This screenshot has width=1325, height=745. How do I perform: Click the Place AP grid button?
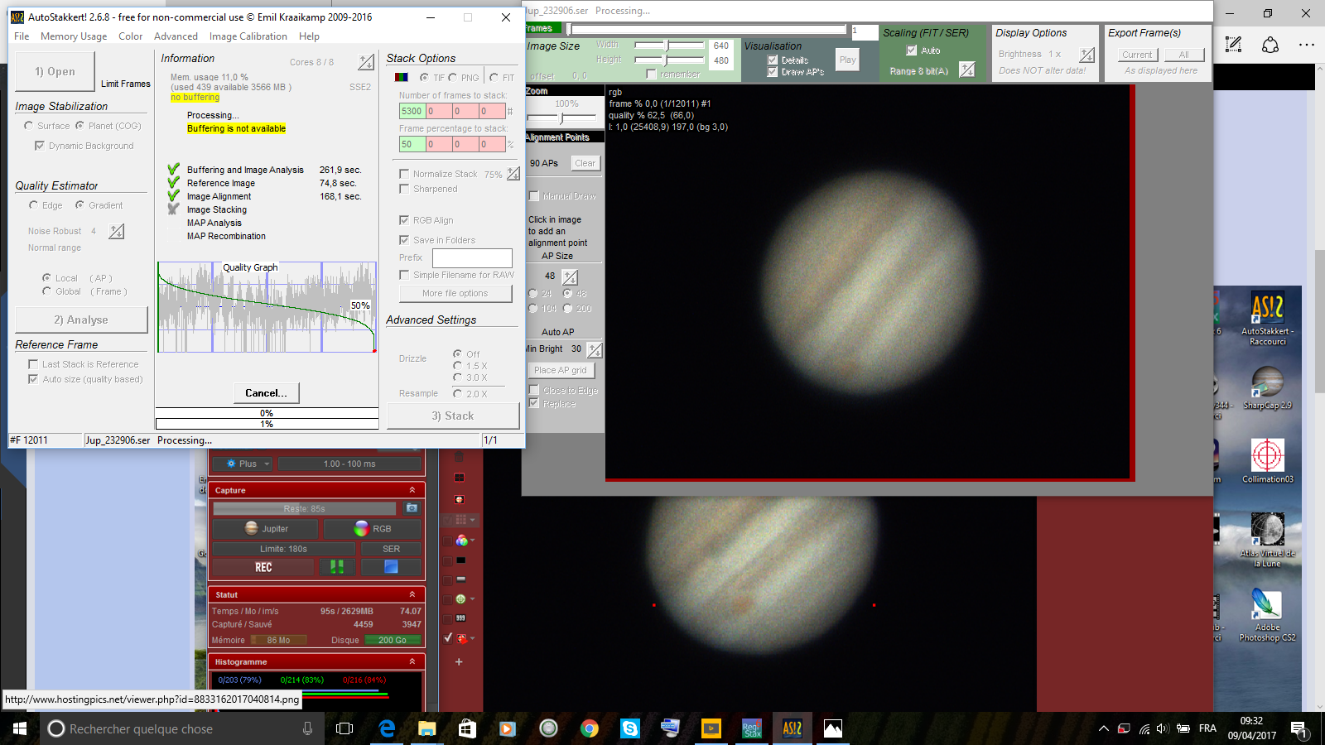pos(561,370)
